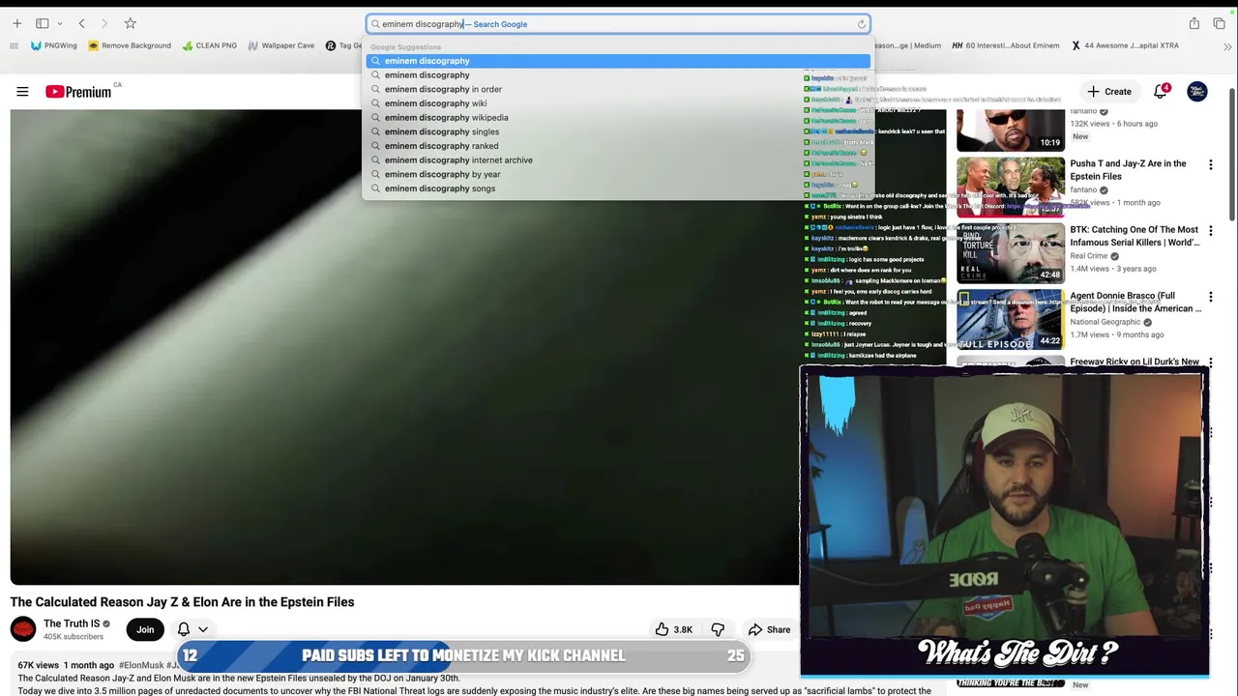
Task: Toggle the Safari sidebar
Action: (x=43, y=23)
